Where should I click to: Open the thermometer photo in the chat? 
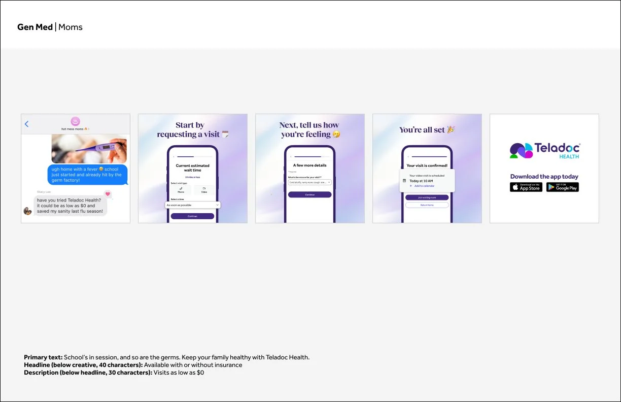click(89, 149)
